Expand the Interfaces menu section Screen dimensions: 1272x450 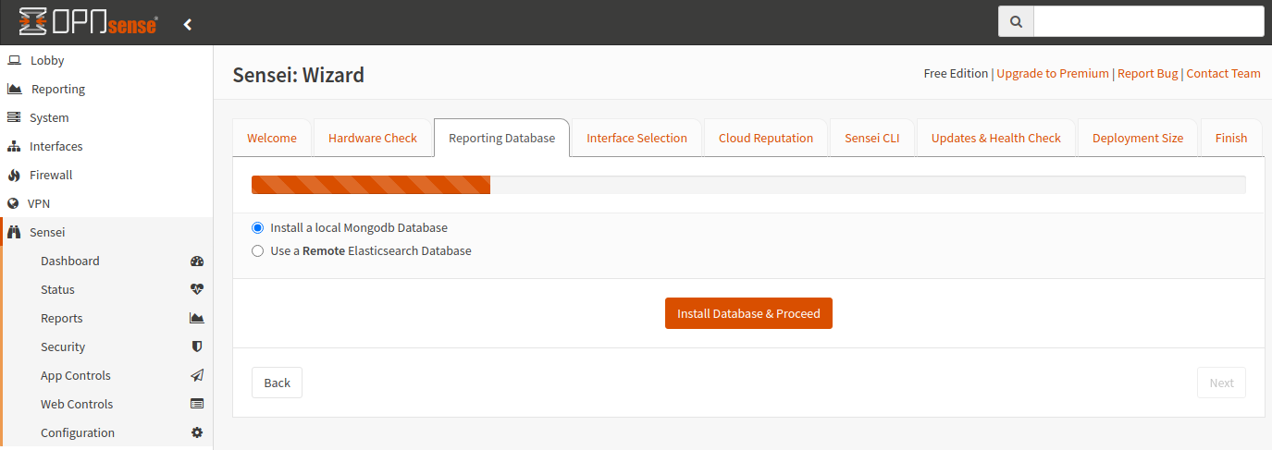point(56,147)
